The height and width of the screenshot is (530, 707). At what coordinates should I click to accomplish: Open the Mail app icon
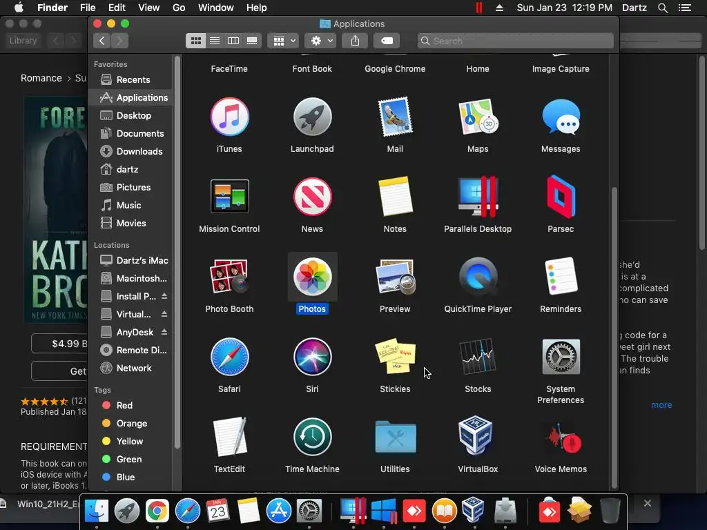(x=395, y=117)
